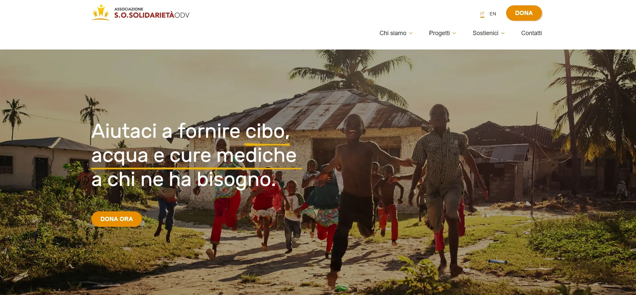Viewport: 636px width, 295px height.
Task: Switch language to EN
Action: point(493,14)
